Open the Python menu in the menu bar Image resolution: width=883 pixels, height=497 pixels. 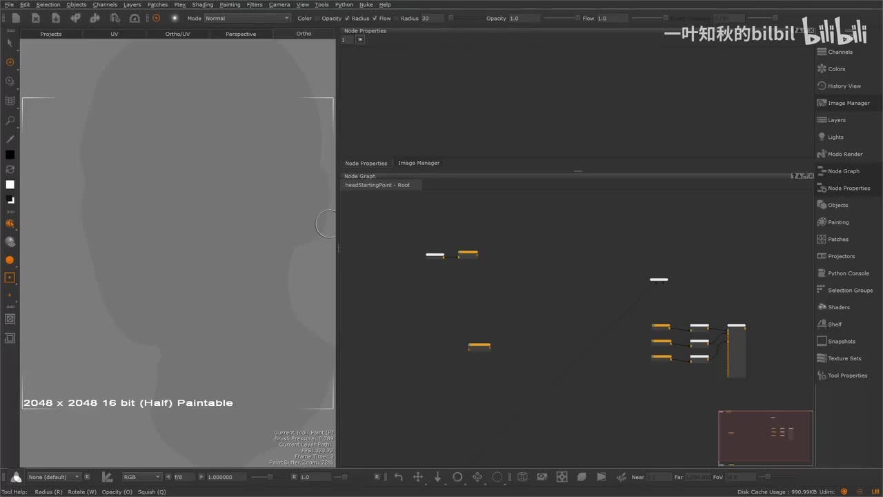click(x=344, y=5)
